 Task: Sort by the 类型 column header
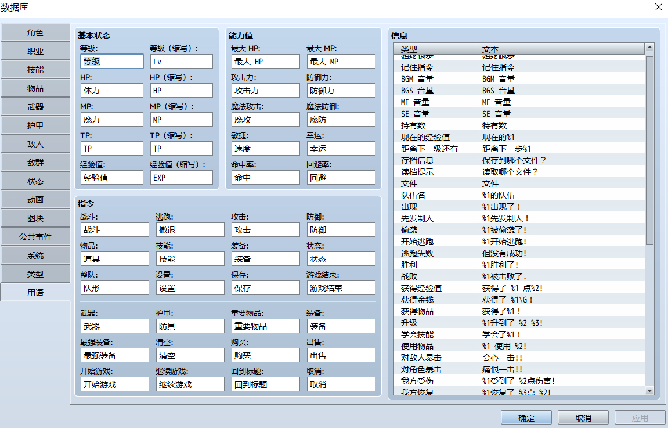coord(434,49)
